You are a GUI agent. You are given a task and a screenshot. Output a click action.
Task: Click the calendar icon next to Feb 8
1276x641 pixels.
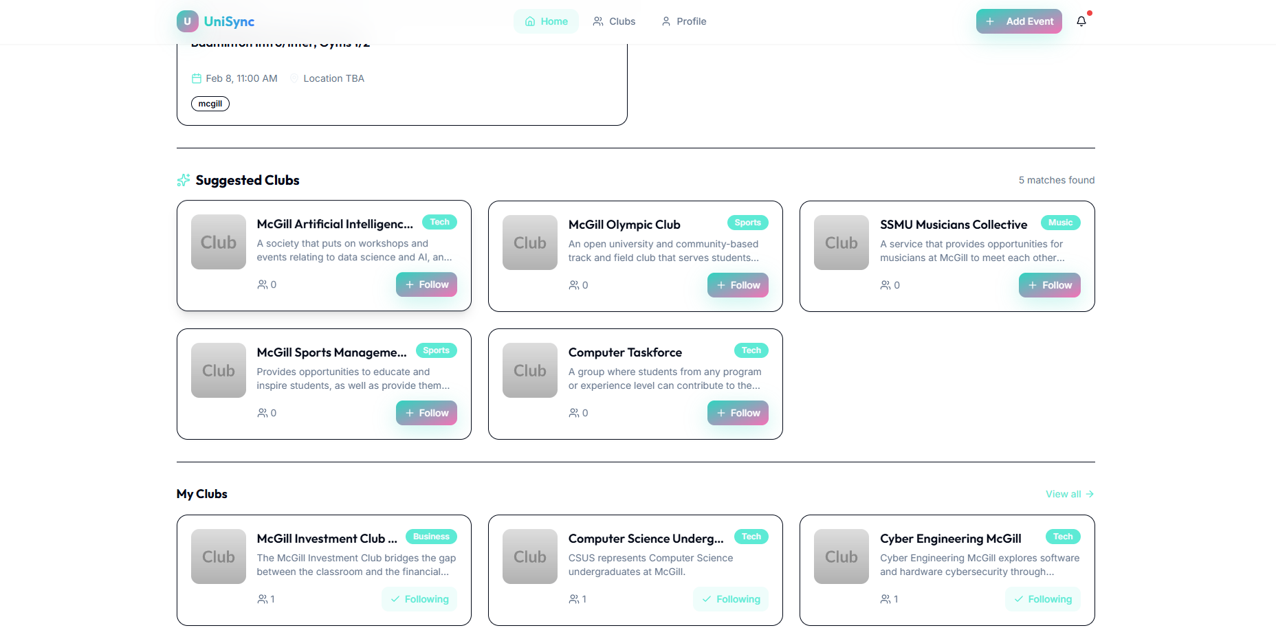point(197,78)
